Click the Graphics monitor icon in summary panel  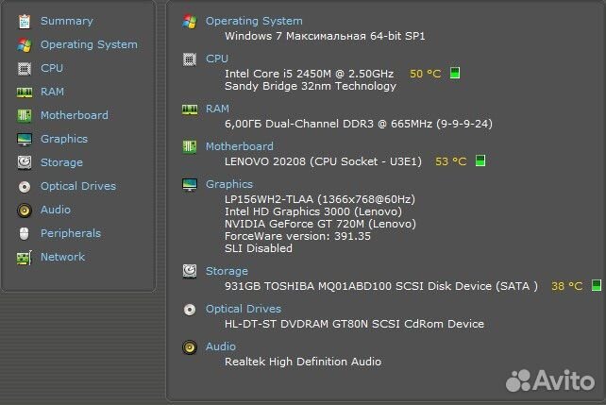[190, 185]
